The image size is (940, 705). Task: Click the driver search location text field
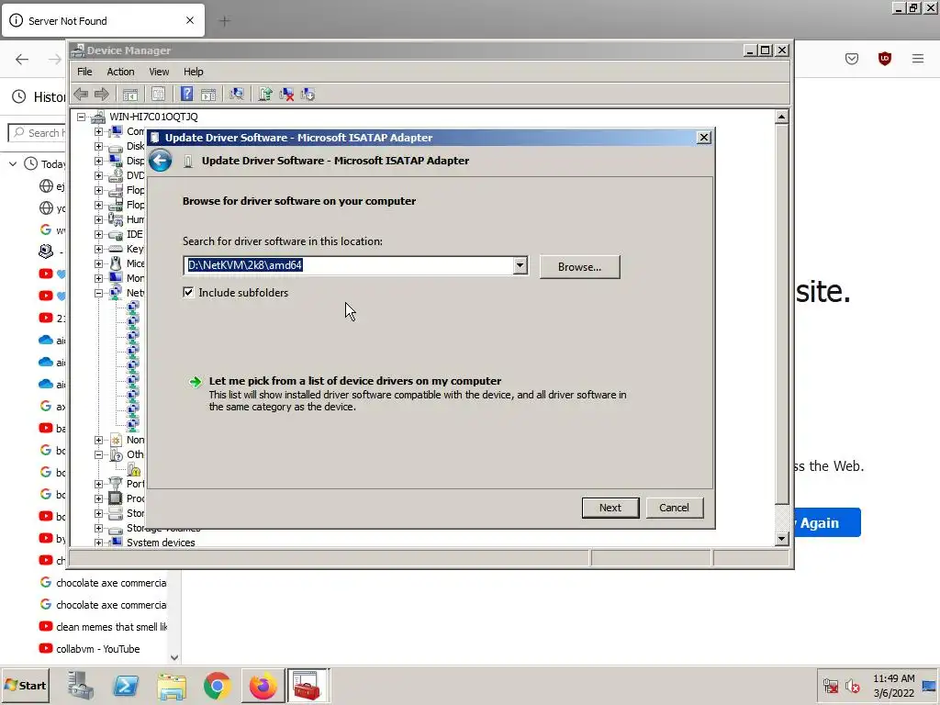348,265
